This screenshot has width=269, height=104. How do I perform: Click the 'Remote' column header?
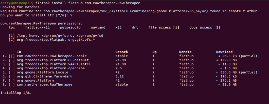[x=185, y=52]
